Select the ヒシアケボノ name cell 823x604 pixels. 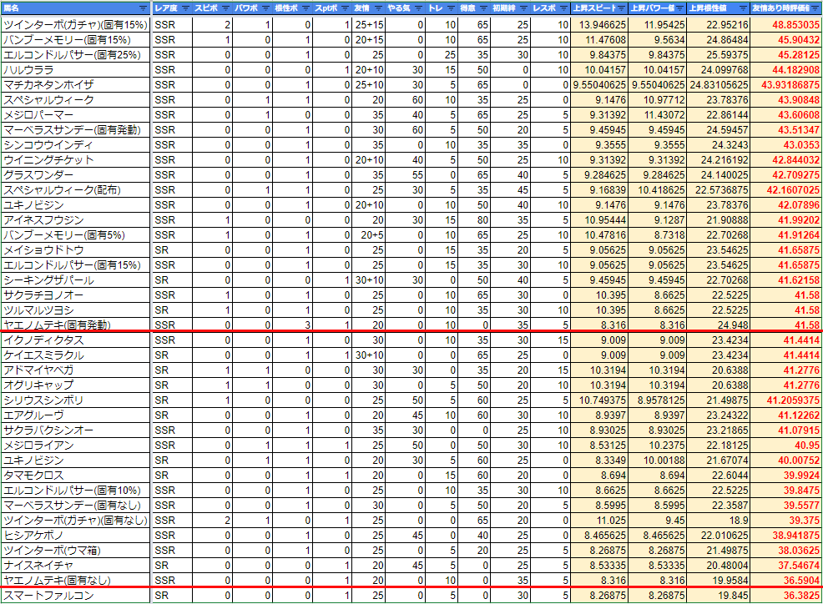(76, 536)
